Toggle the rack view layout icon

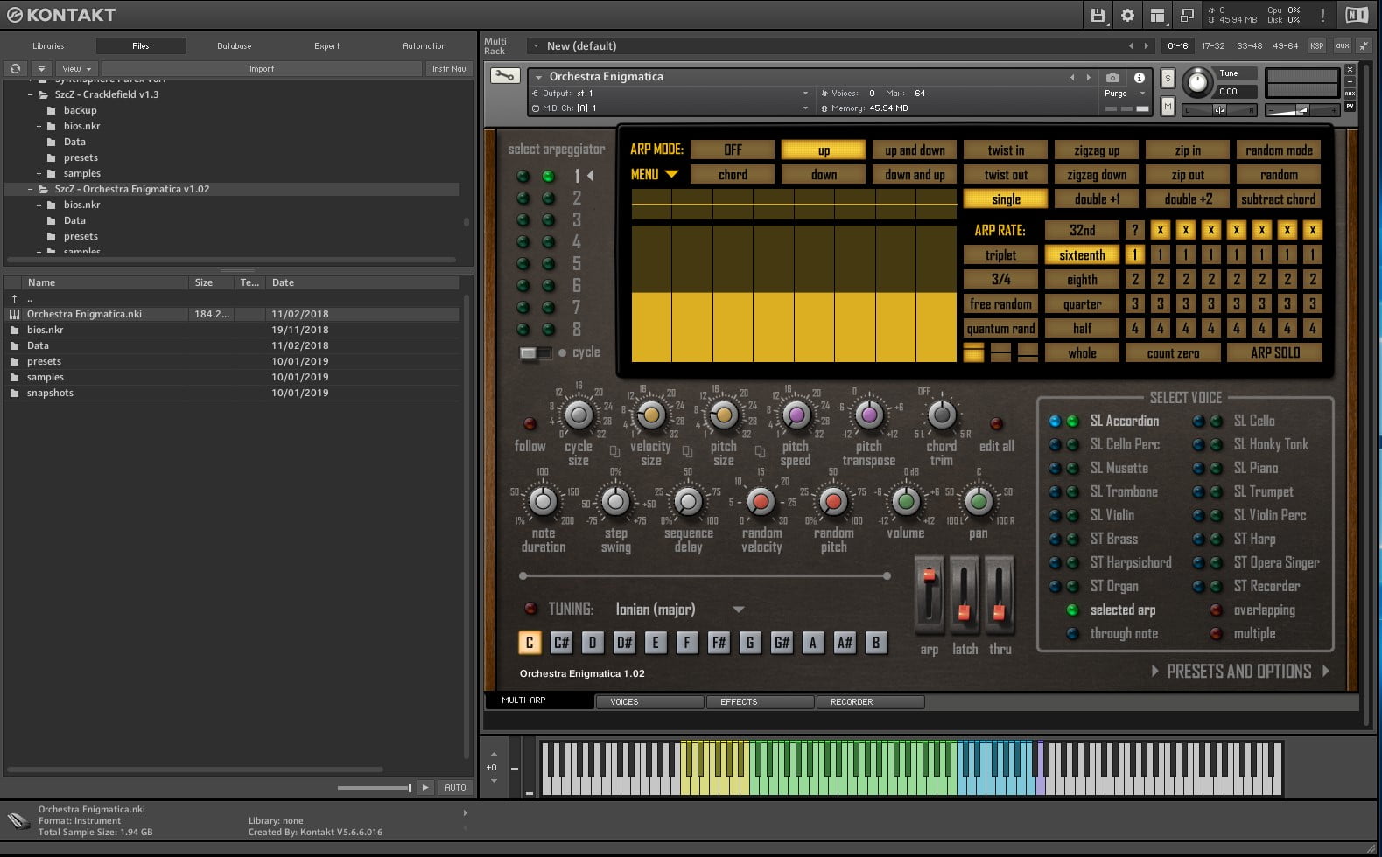(1157, 15)
